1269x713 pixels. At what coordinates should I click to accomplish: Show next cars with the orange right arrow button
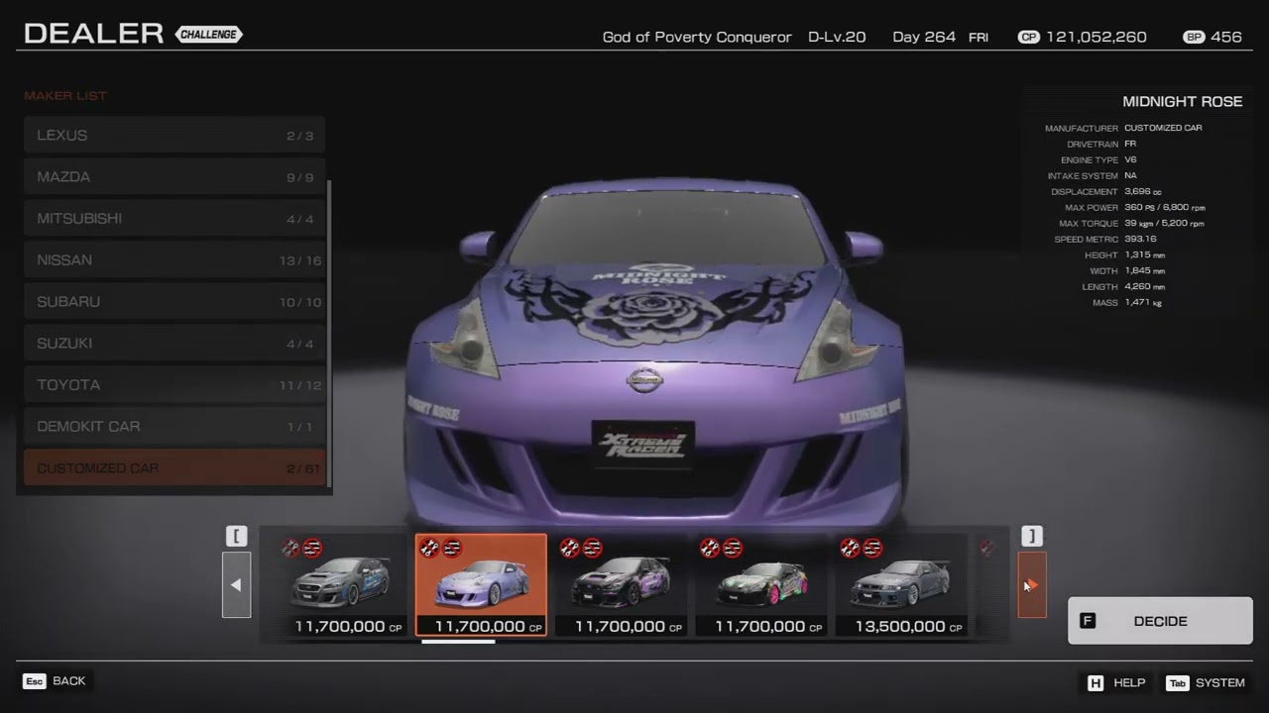pyautogui.click(x=1032, y=584)
